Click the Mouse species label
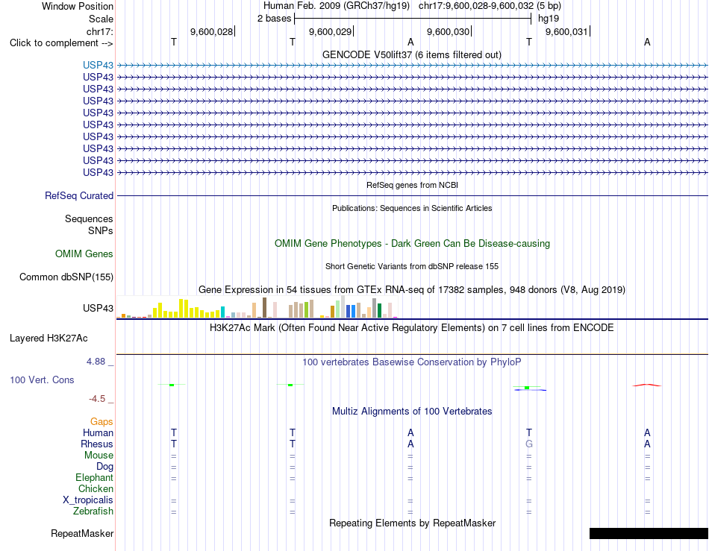Screen dimensions: 709x551 pos(99,456)
